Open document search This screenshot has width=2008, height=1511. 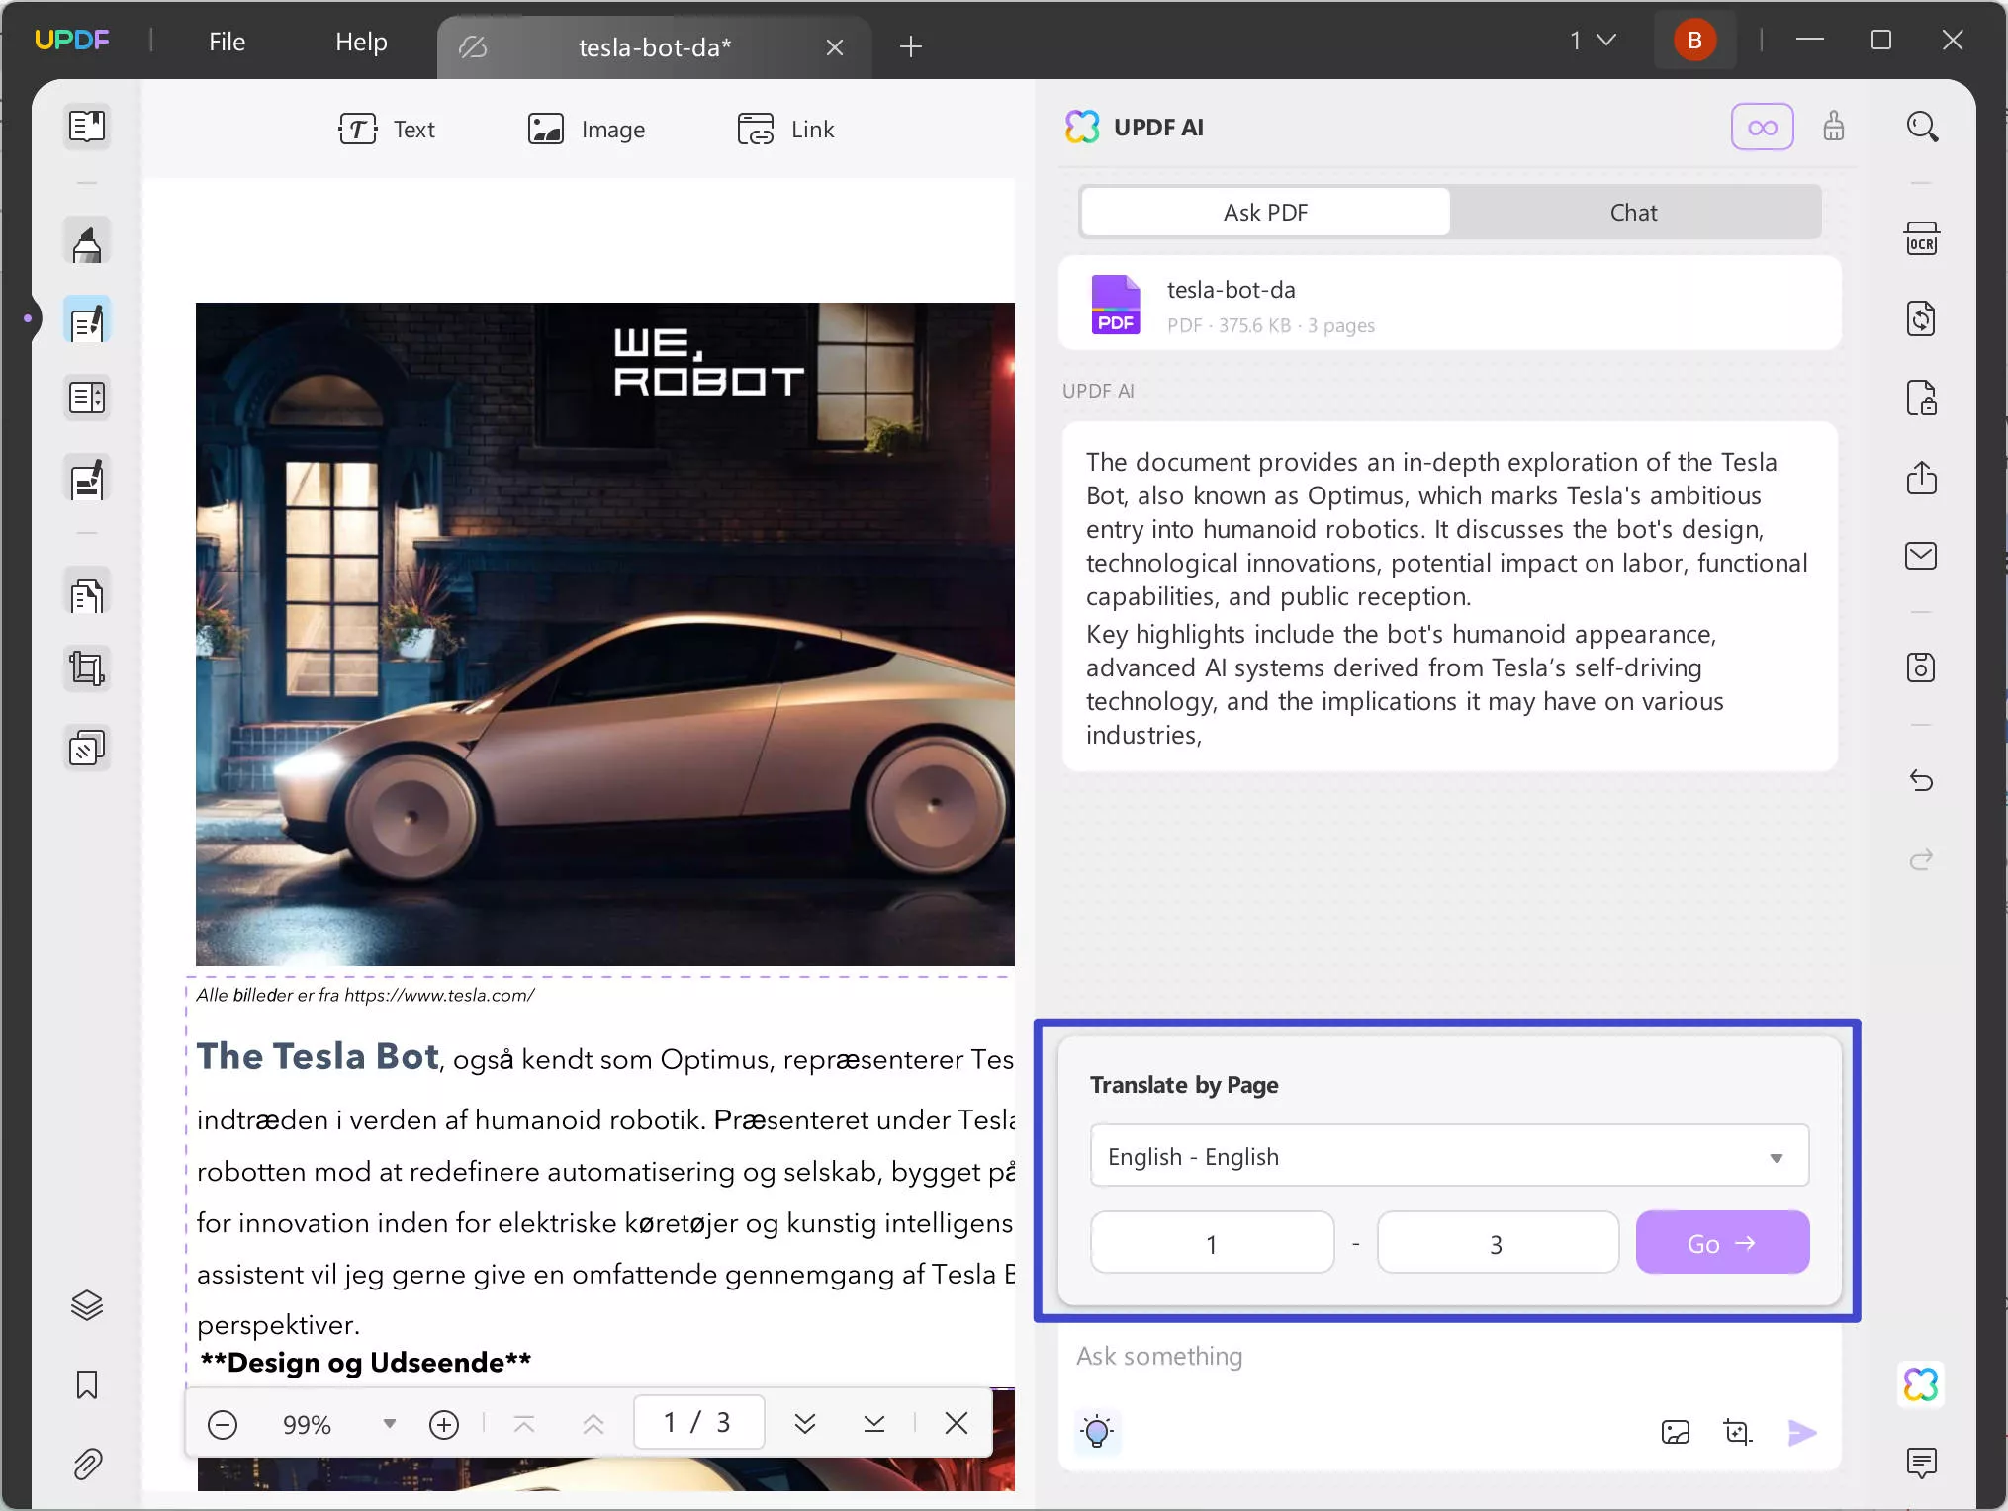(x=1923, y=126)
